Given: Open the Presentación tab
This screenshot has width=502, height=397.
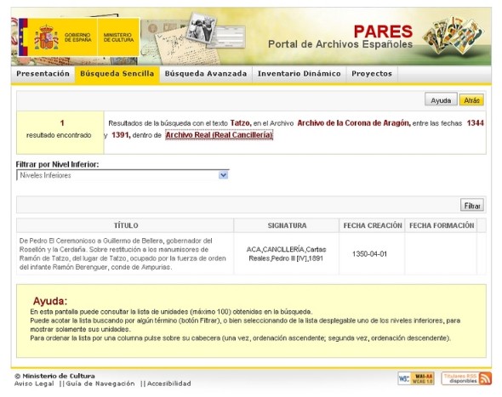Looking at the screenshot, I should pyautogui.click(x=43, y=74).
